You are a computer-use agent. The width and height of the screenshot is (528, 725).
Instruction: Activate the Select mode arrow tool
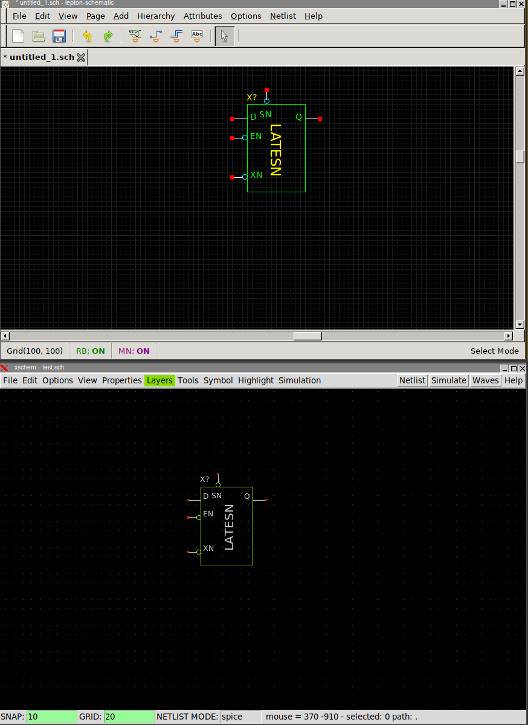224,36
